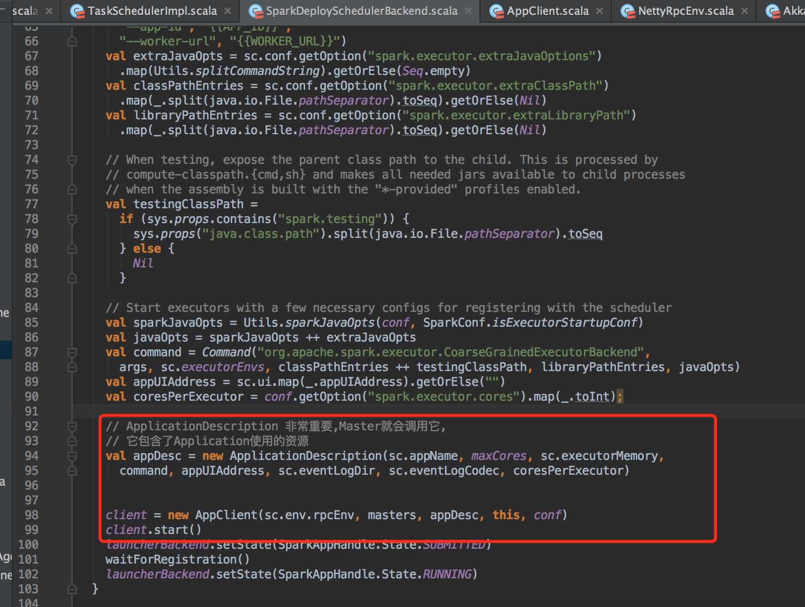Click the Scala file icon on NettyRpcEnv.scala tab
This screenshot has height=607, width=805.
tap(627, 11)
